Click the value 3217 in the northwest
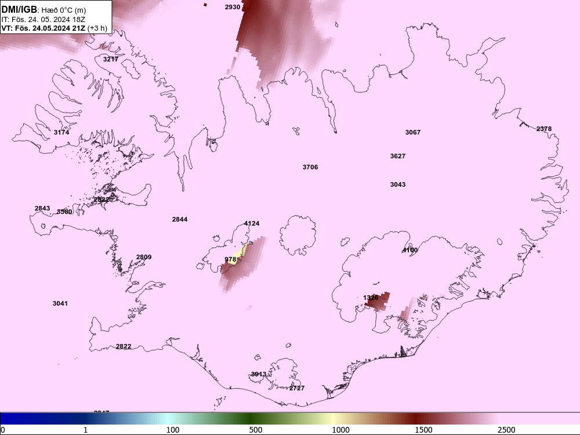This screenshot has height=435, width=580. click(111, 59)
